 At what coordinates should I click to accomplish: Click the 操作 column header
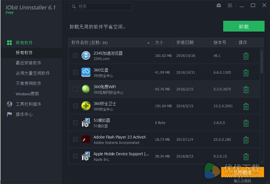click(243, 43)
